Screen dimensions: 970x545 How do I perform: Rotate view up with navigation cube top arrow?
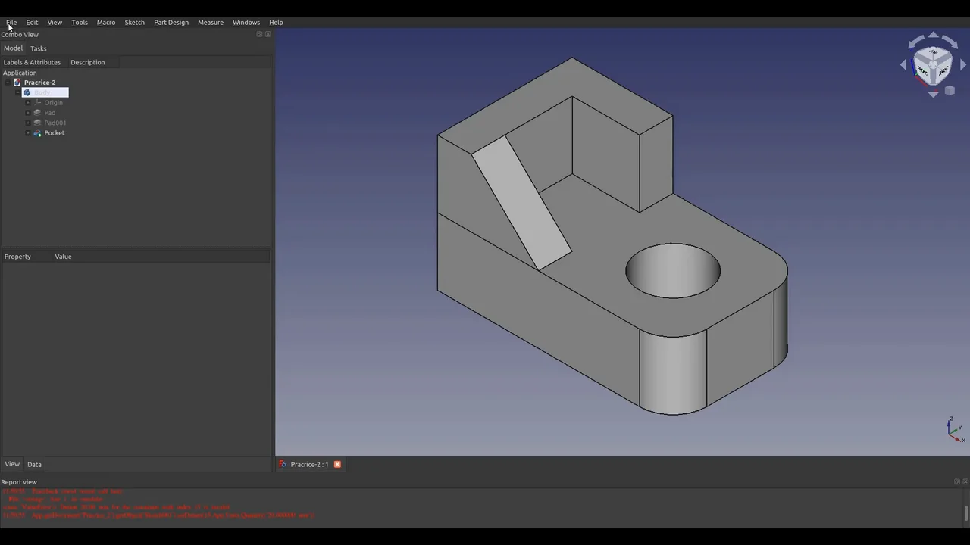click(933, 35)
